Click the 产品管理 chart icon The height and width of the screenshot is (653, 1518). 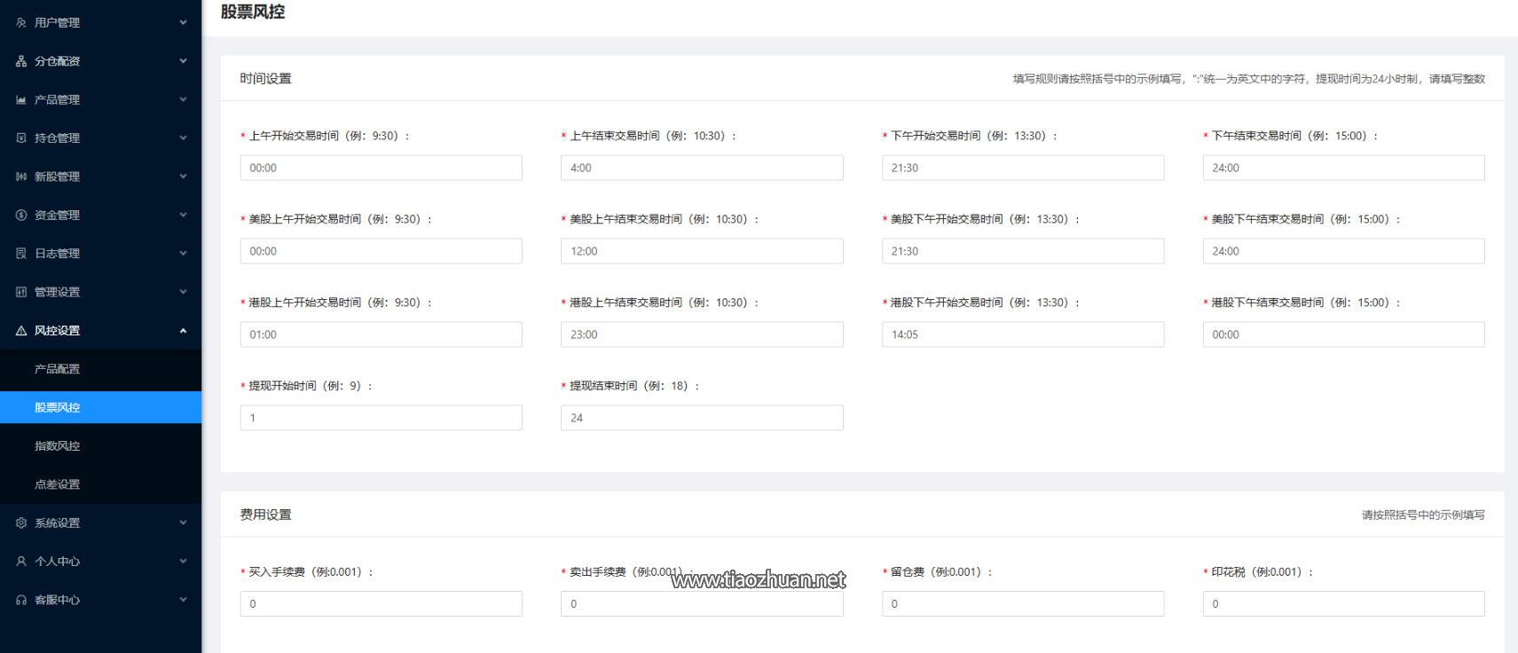[21, 99]
